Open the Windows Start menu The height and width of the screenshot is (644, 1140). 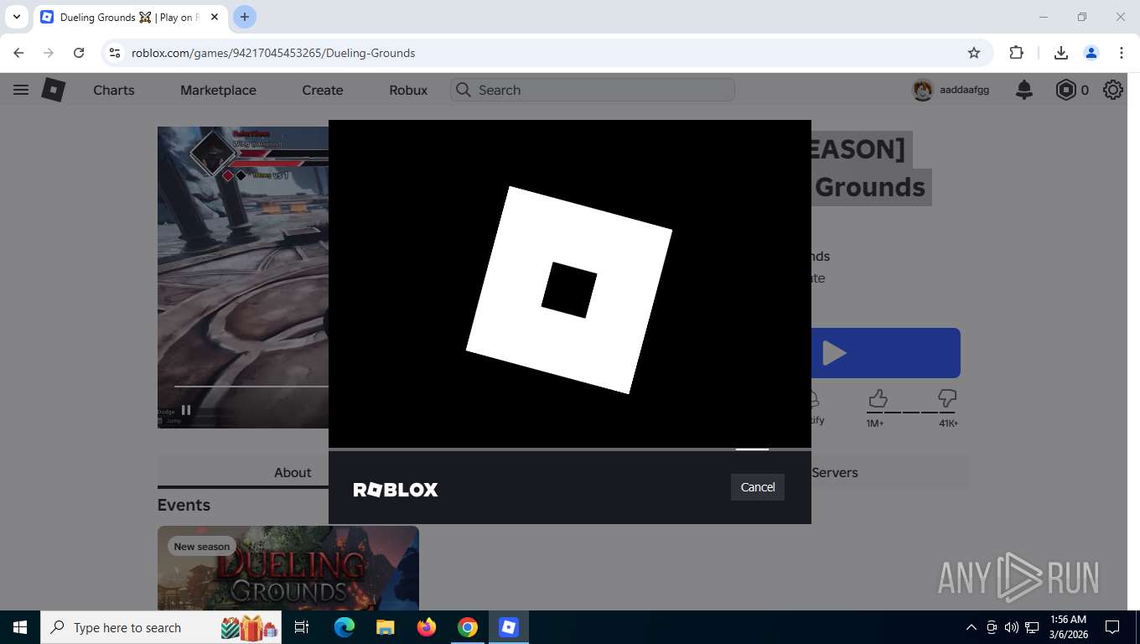(x=20, y=627)
